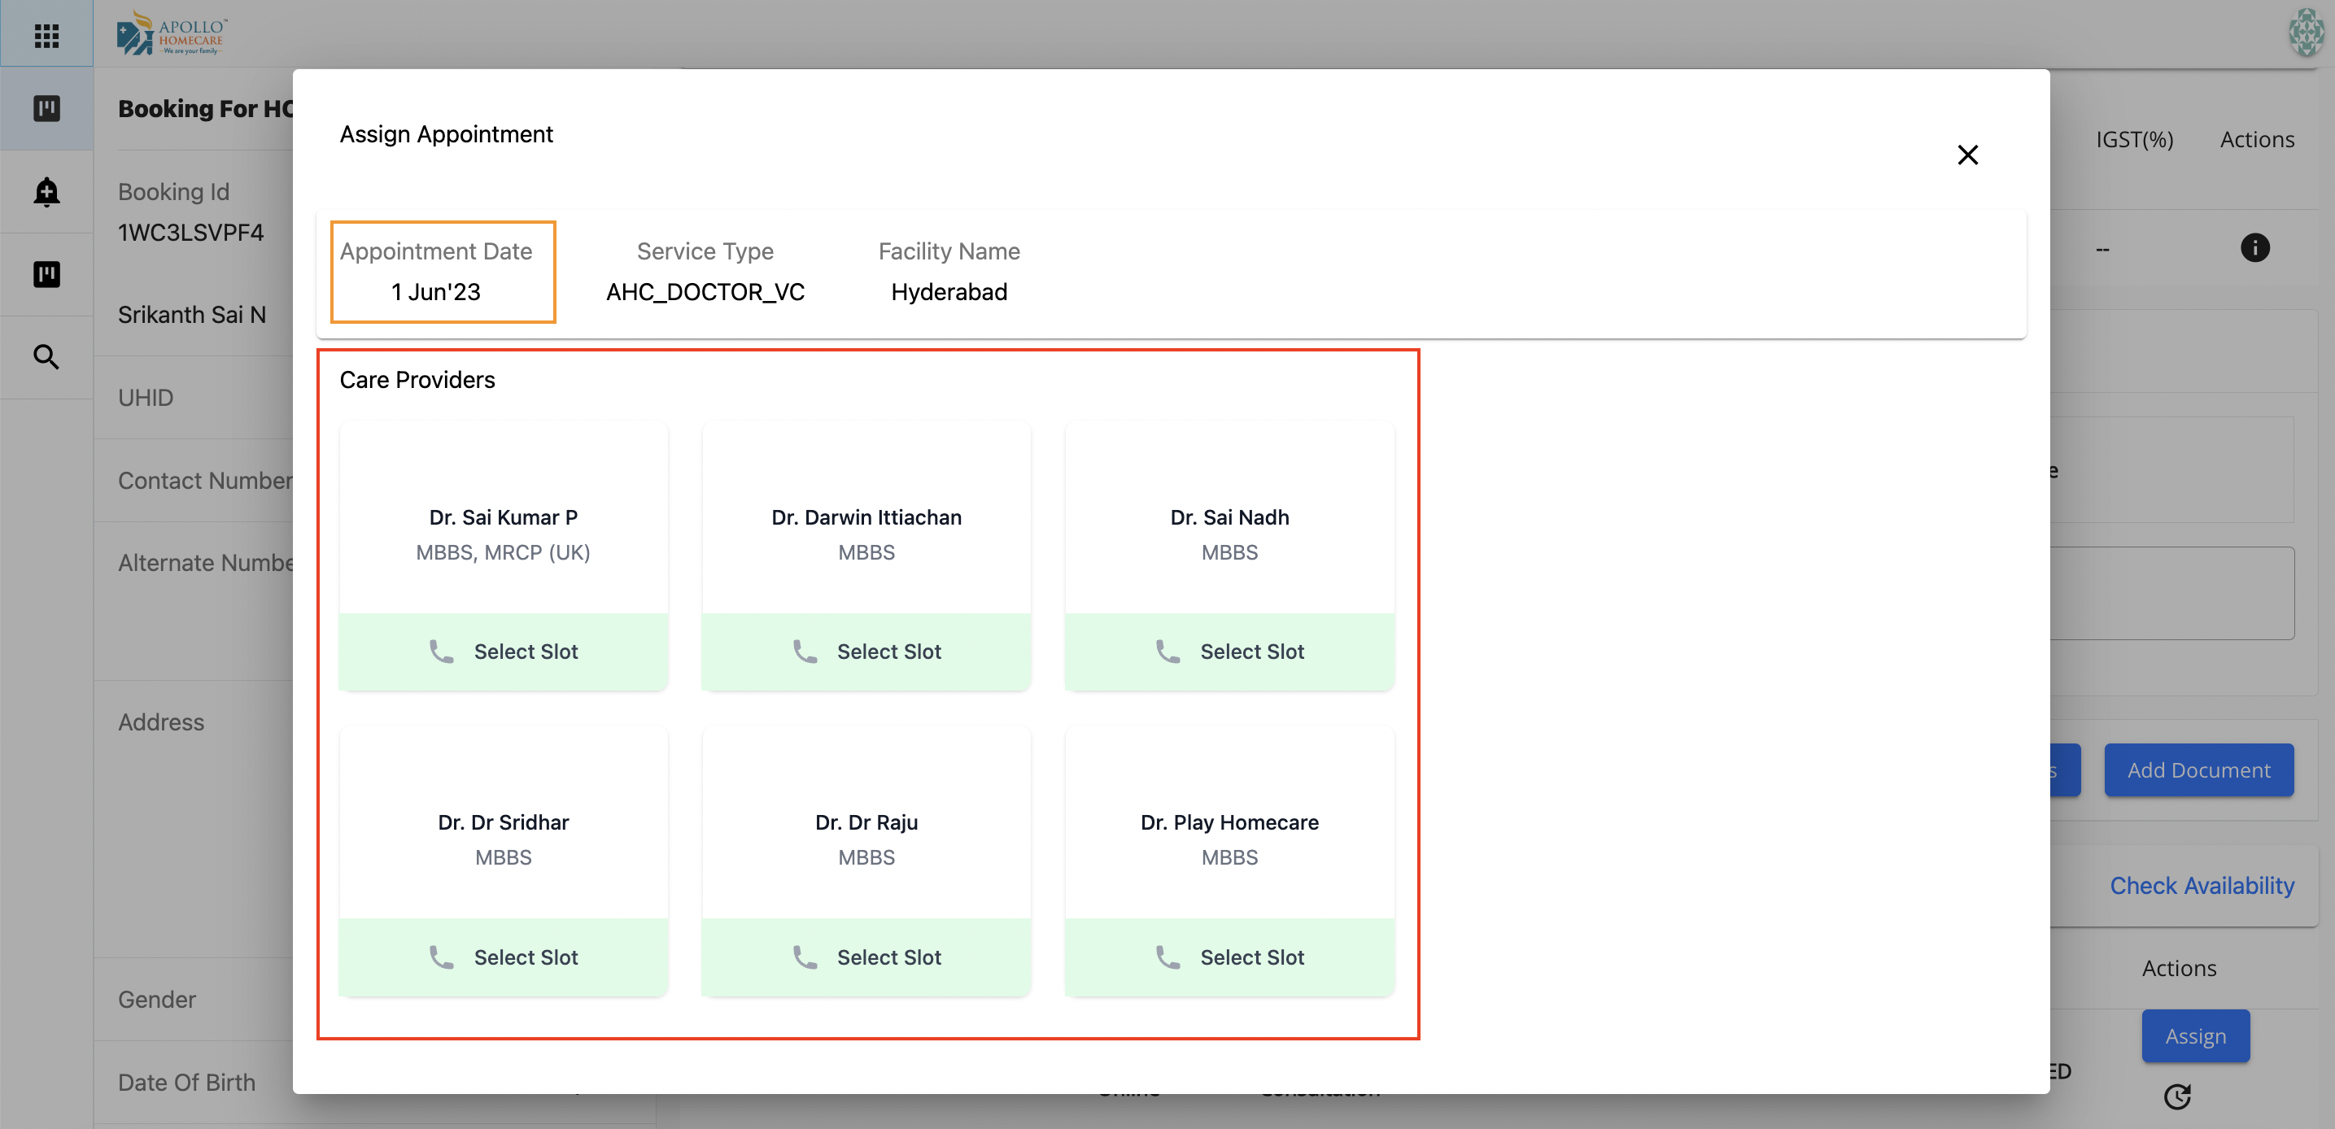The height and width of the screenshot is (1129, 2335).
Task: Close the Assign Appointment dialog
Action: tap(1967, 154)
